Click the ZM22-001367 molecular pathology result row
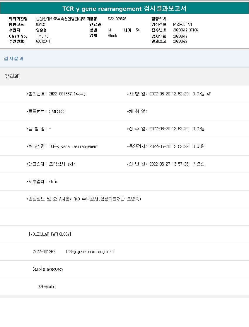Image resolution: width=249 pixels, height=327 pixels. 73,252
